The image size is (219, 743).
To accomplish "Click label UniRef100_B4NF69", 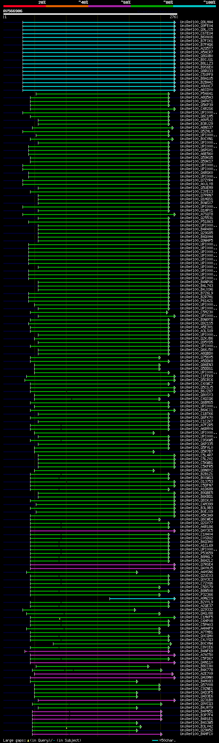I will click(x=196, y=651).
